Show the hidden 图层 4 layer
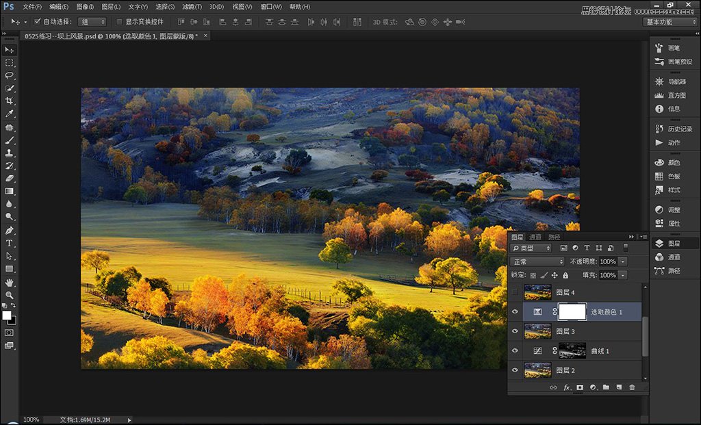This screenshot has width=701, height=425. pyautogui.click(x=515, y=291)
